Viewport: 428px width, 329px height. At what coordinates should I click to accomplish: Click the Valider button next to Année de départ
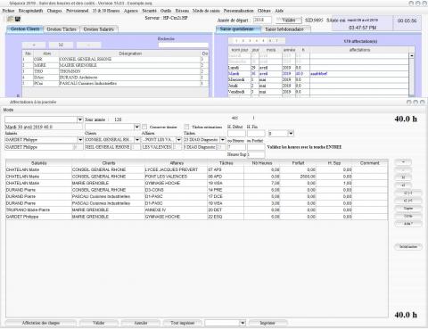[x=289, y=21]
